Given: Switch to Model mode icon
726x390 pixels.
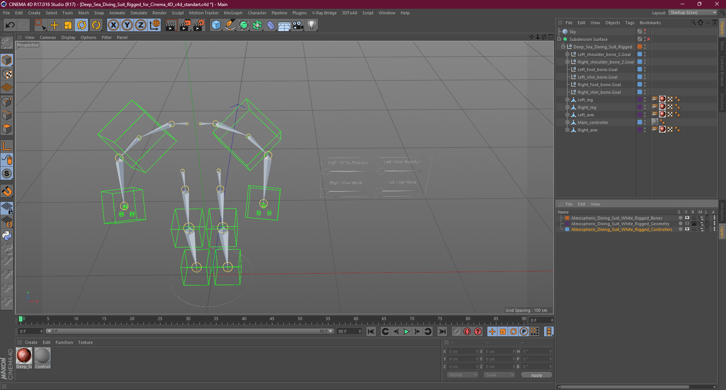Looking at the screenshot, I should pyautogui.click(x=7, y=60).
